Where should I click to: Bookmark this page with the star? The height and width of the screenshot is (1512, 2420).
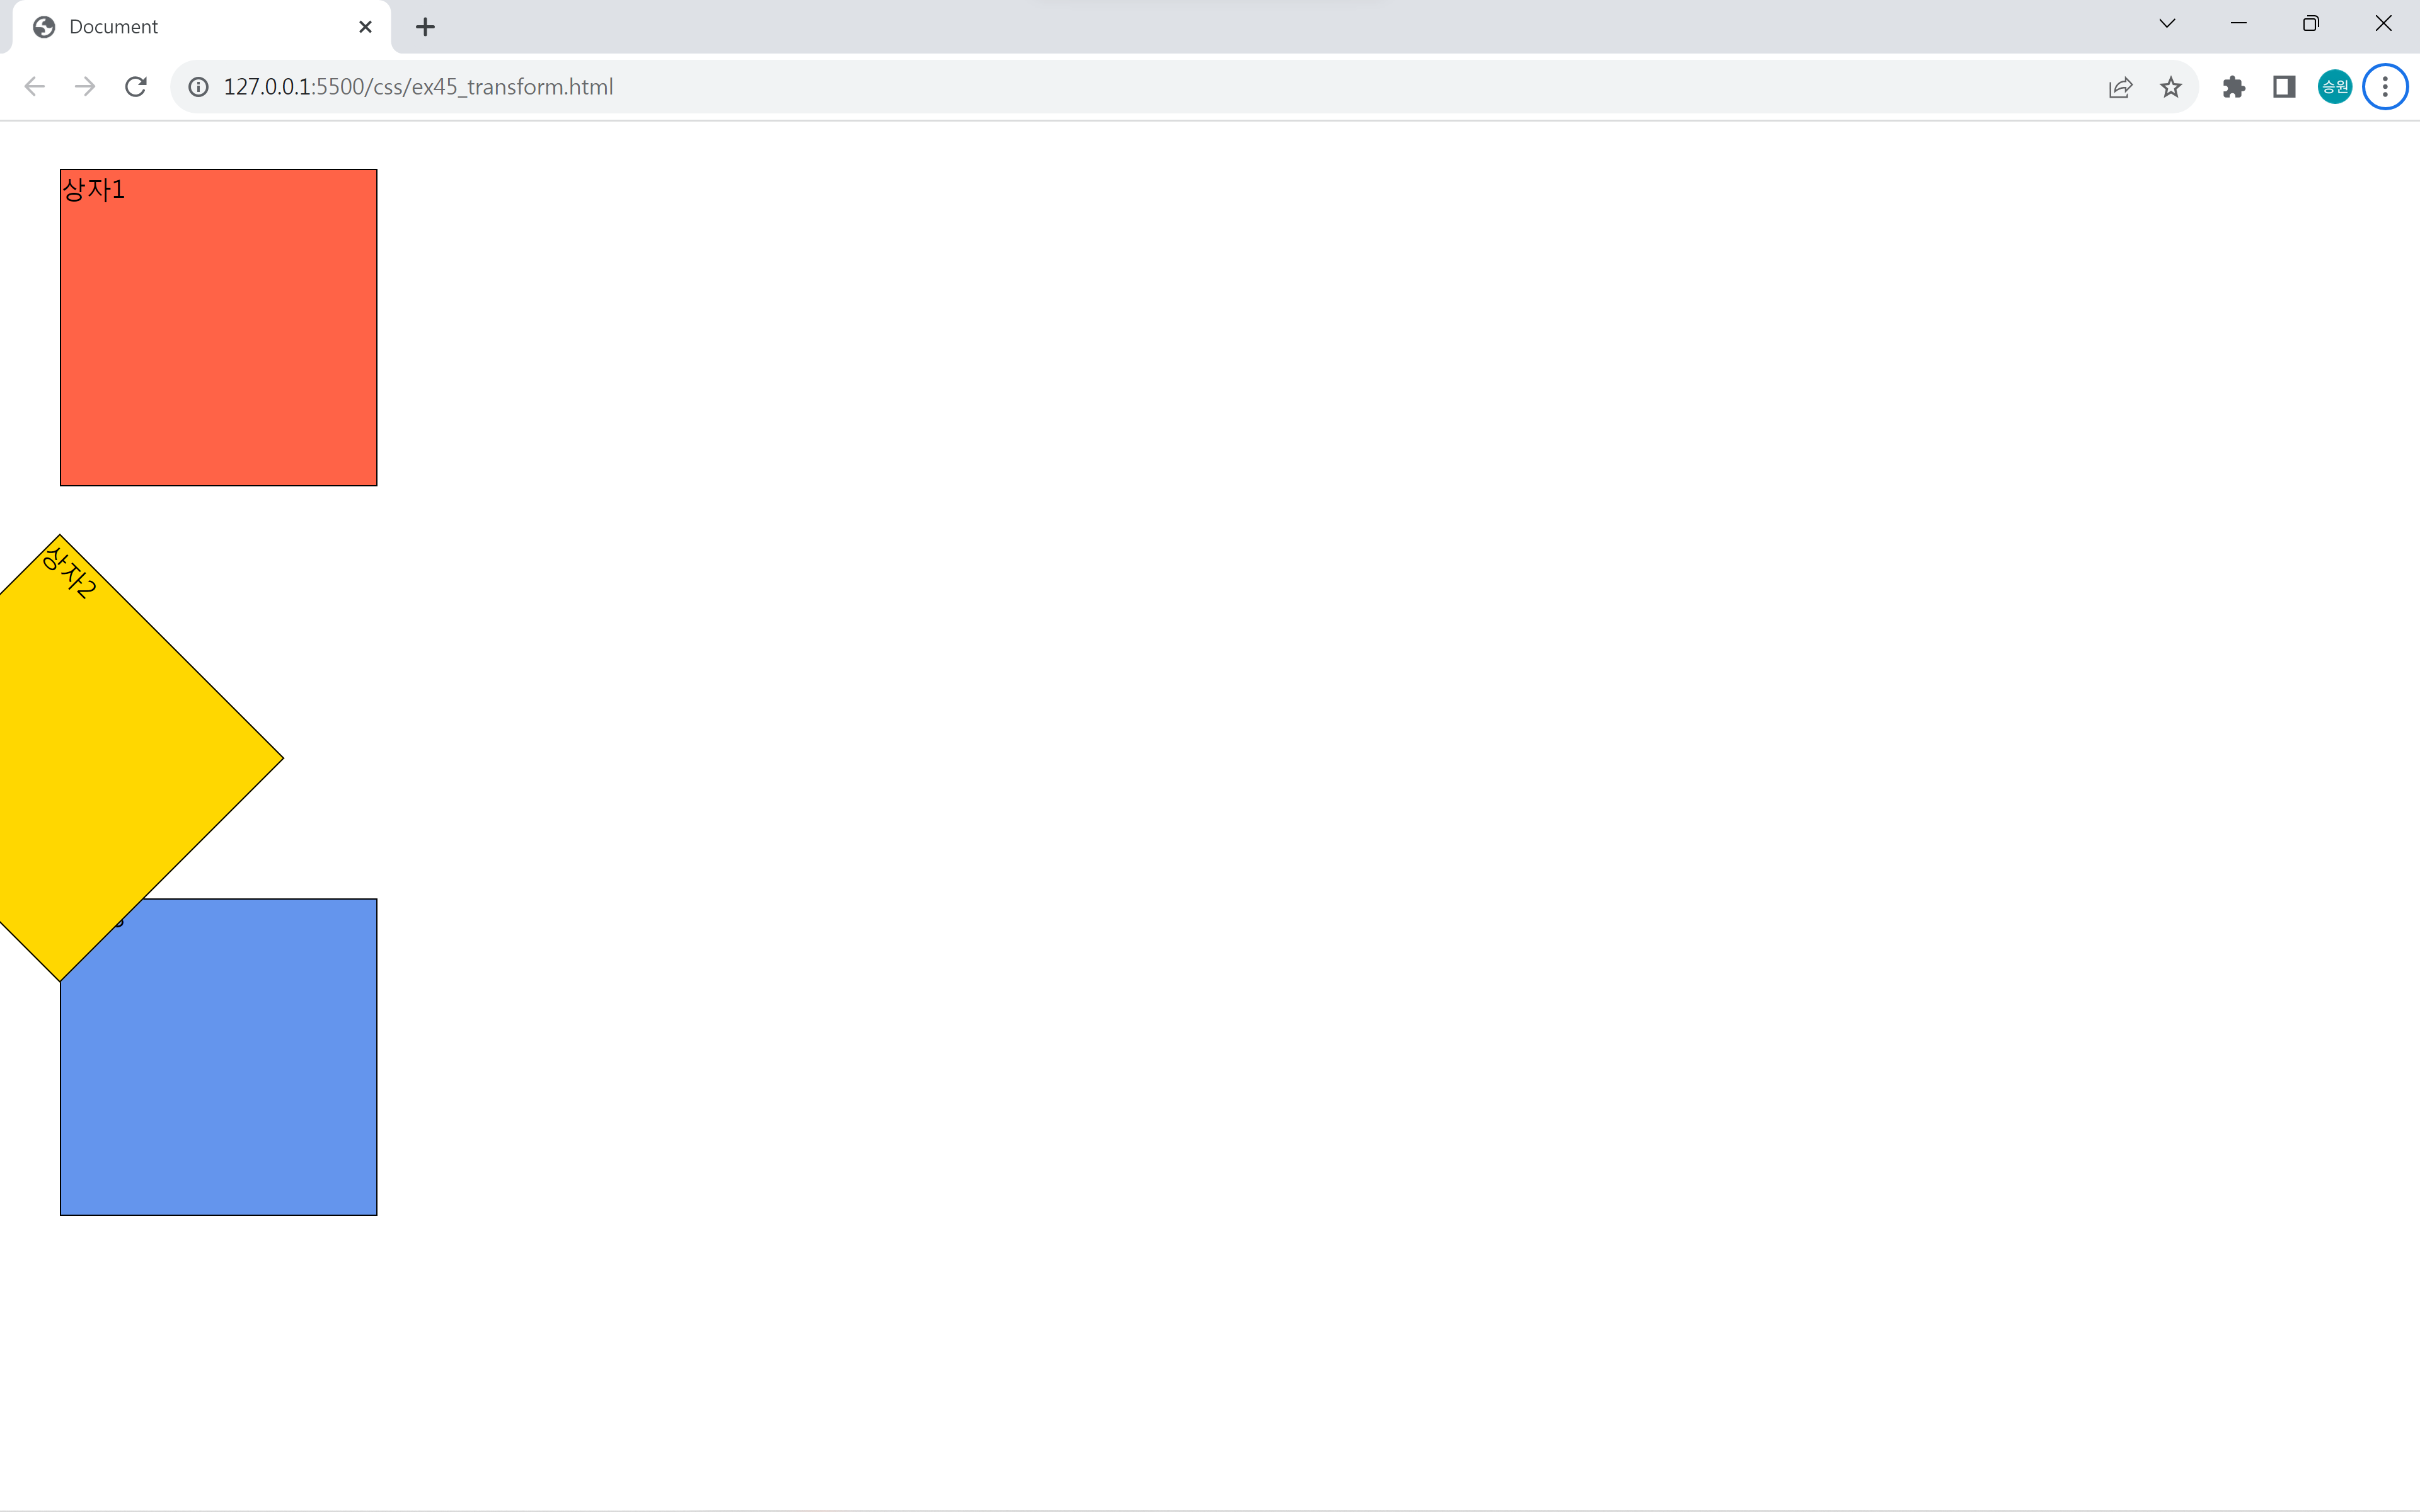(x=2170, y=87)
